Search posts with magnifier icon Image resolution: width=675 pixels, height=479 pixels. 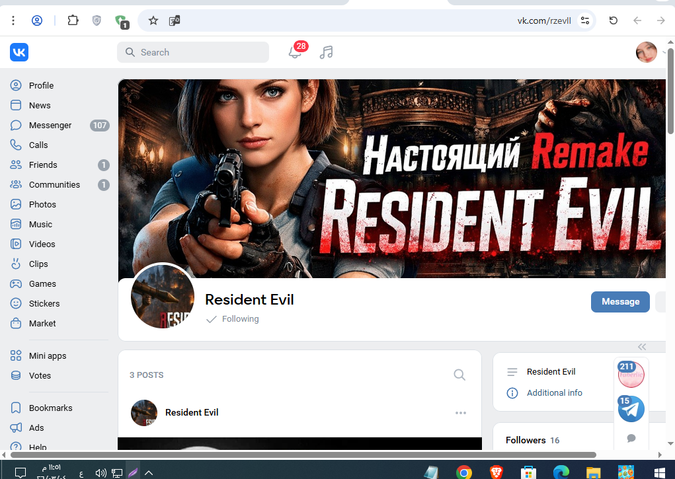point(459,375)
